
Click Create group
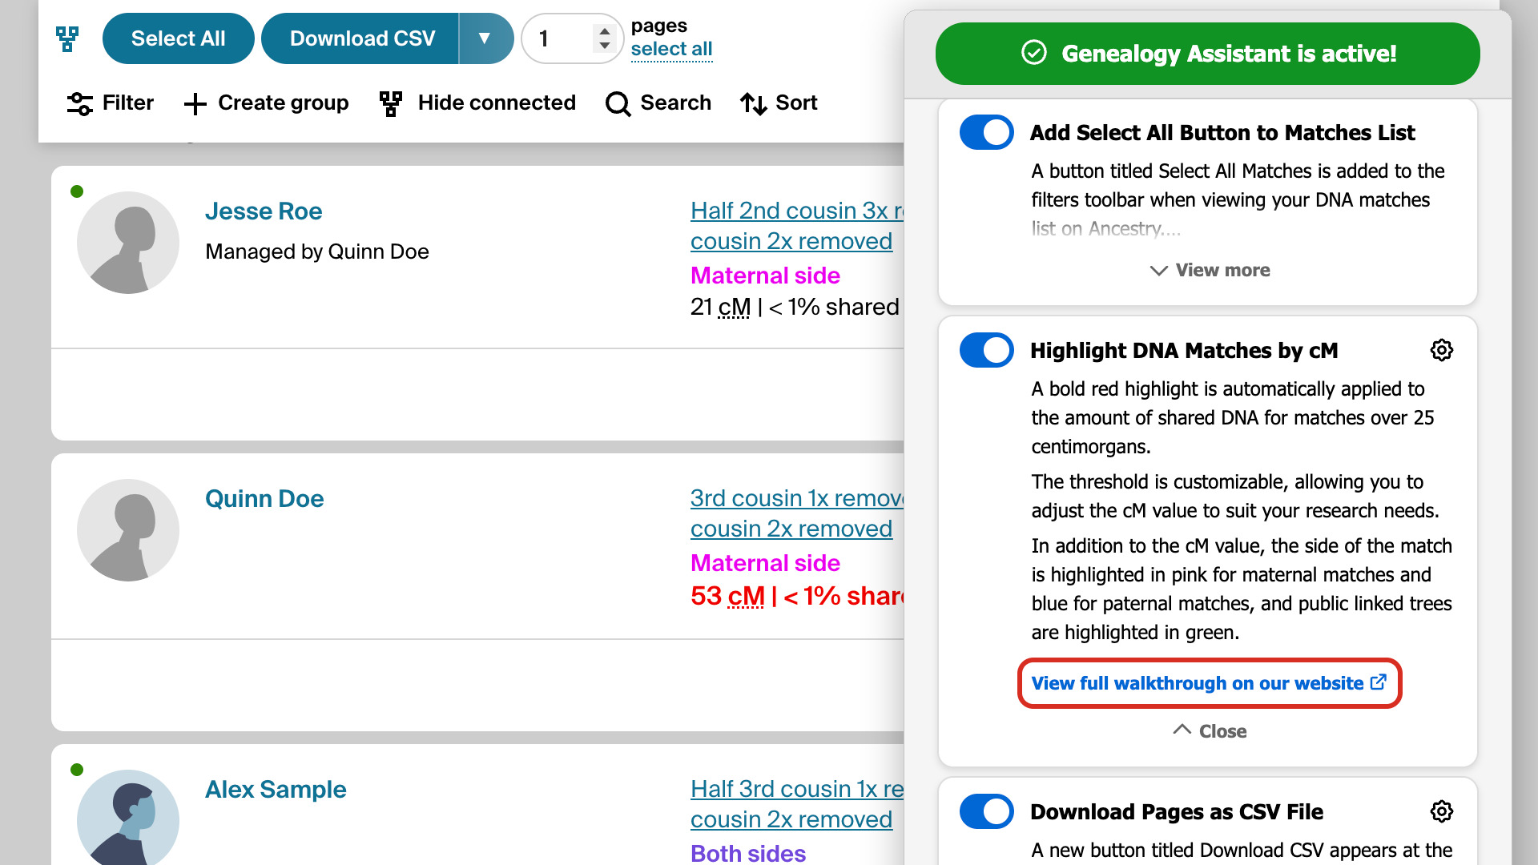(x=266, y=103)
